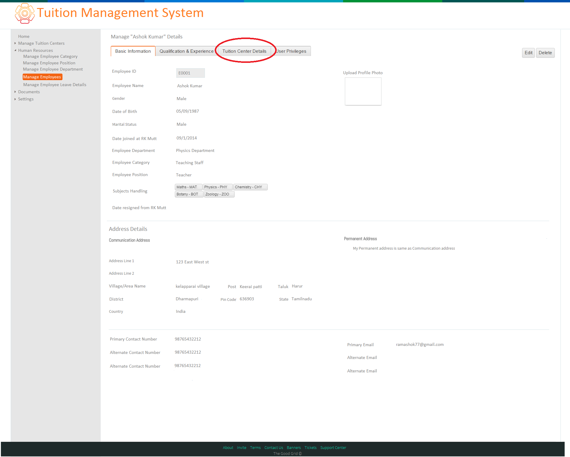Screen dimensions: 570x457
Task: Expand the Documents sidebar arrow
Action: (x=15, y=92)
